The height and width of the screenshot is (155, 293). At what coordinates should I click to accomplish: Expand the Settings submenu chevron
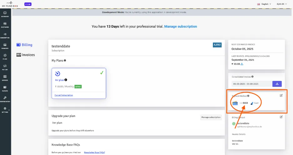(9, 110)
